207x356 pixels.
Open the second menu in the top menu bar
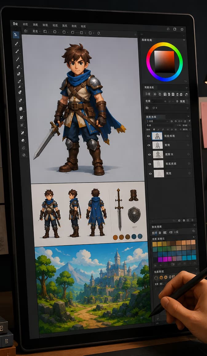(35, 25)
